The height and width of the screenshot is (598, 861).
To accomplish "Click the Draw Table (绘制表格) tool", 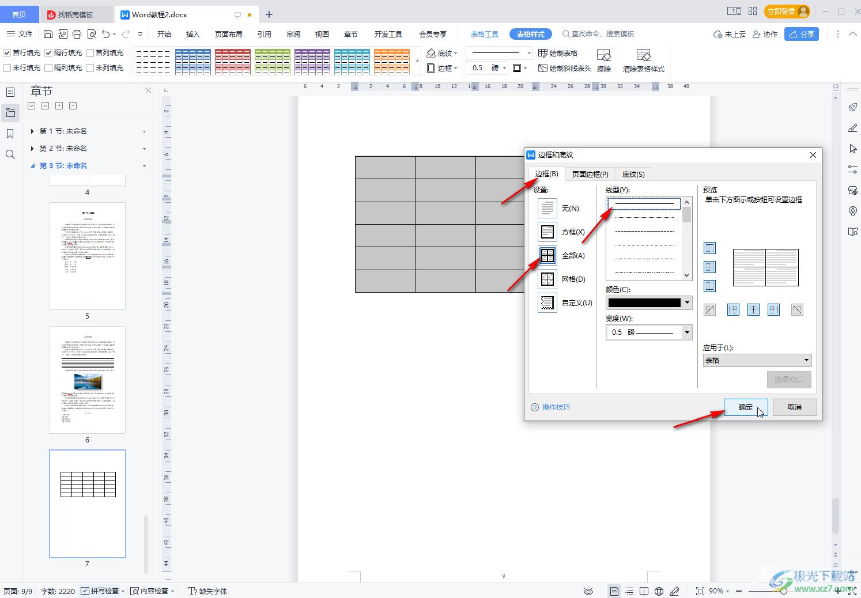I will tap(558, 53).
